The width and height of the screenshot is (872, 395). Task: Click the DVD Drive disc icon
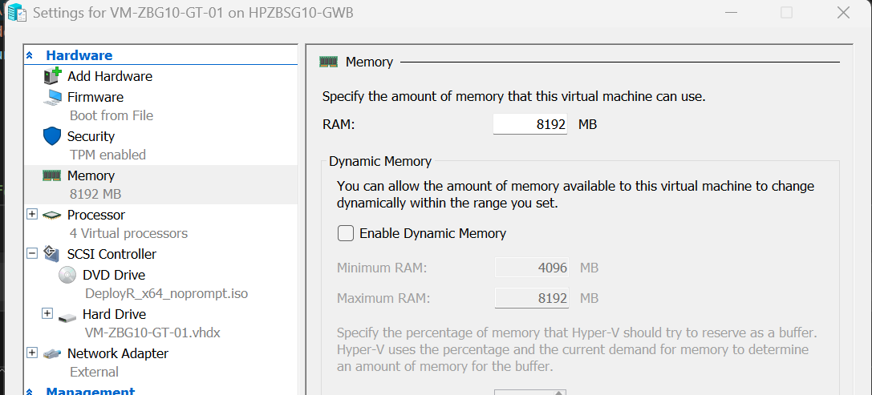(67, 275)
